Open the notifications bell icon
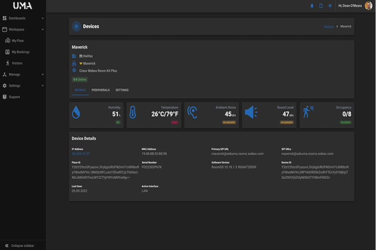 pos(312,6)
